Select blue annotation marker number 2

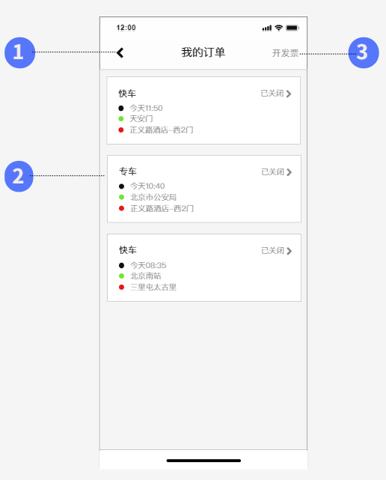(x=19, y=176)
